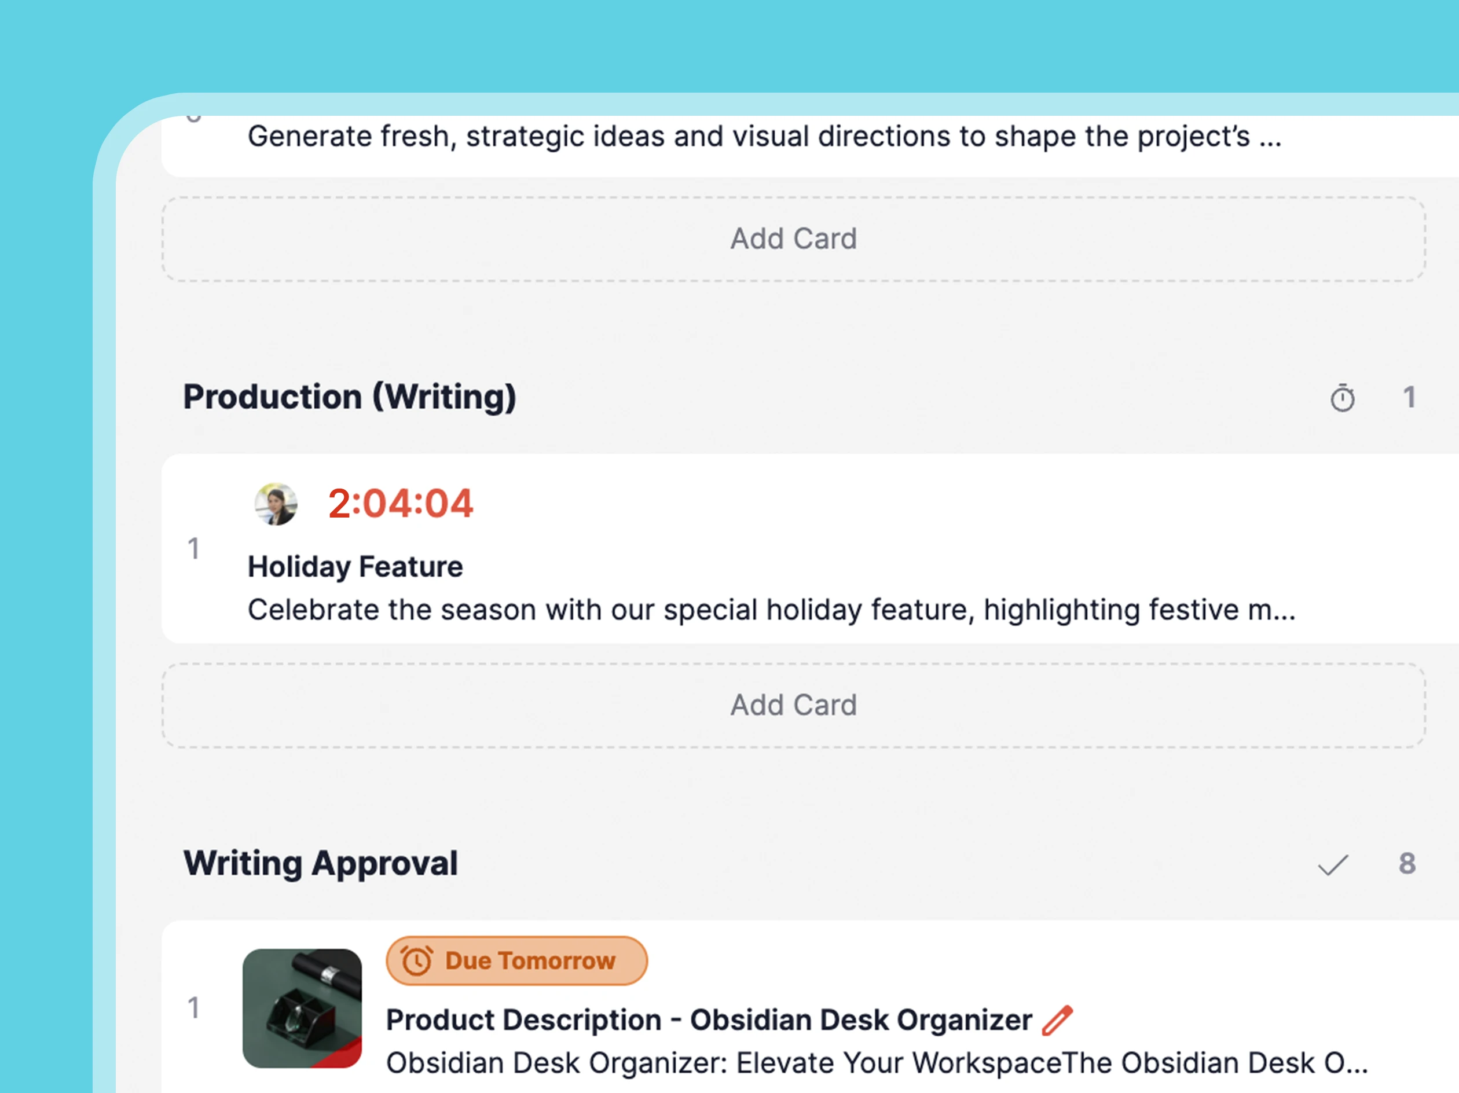Click the sequence number 1 beside Holiday Feature
The image size is (1459, 1093).
(195, 549)
